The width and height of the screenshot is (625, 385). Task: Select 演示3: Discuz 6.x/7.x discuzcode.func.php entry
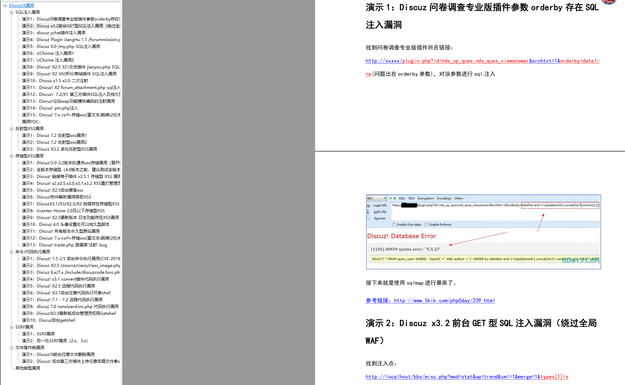[71, 272]
